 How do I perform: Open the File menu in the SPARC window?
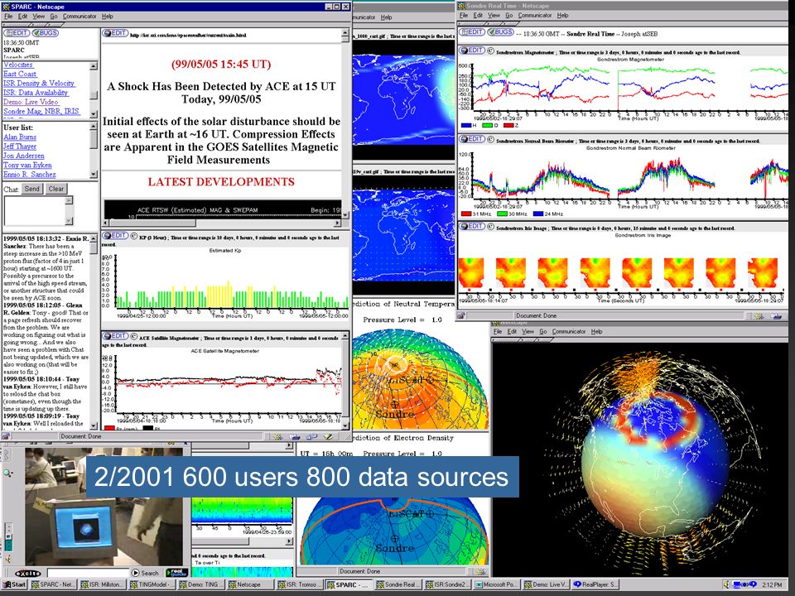(x=8, y=17)
